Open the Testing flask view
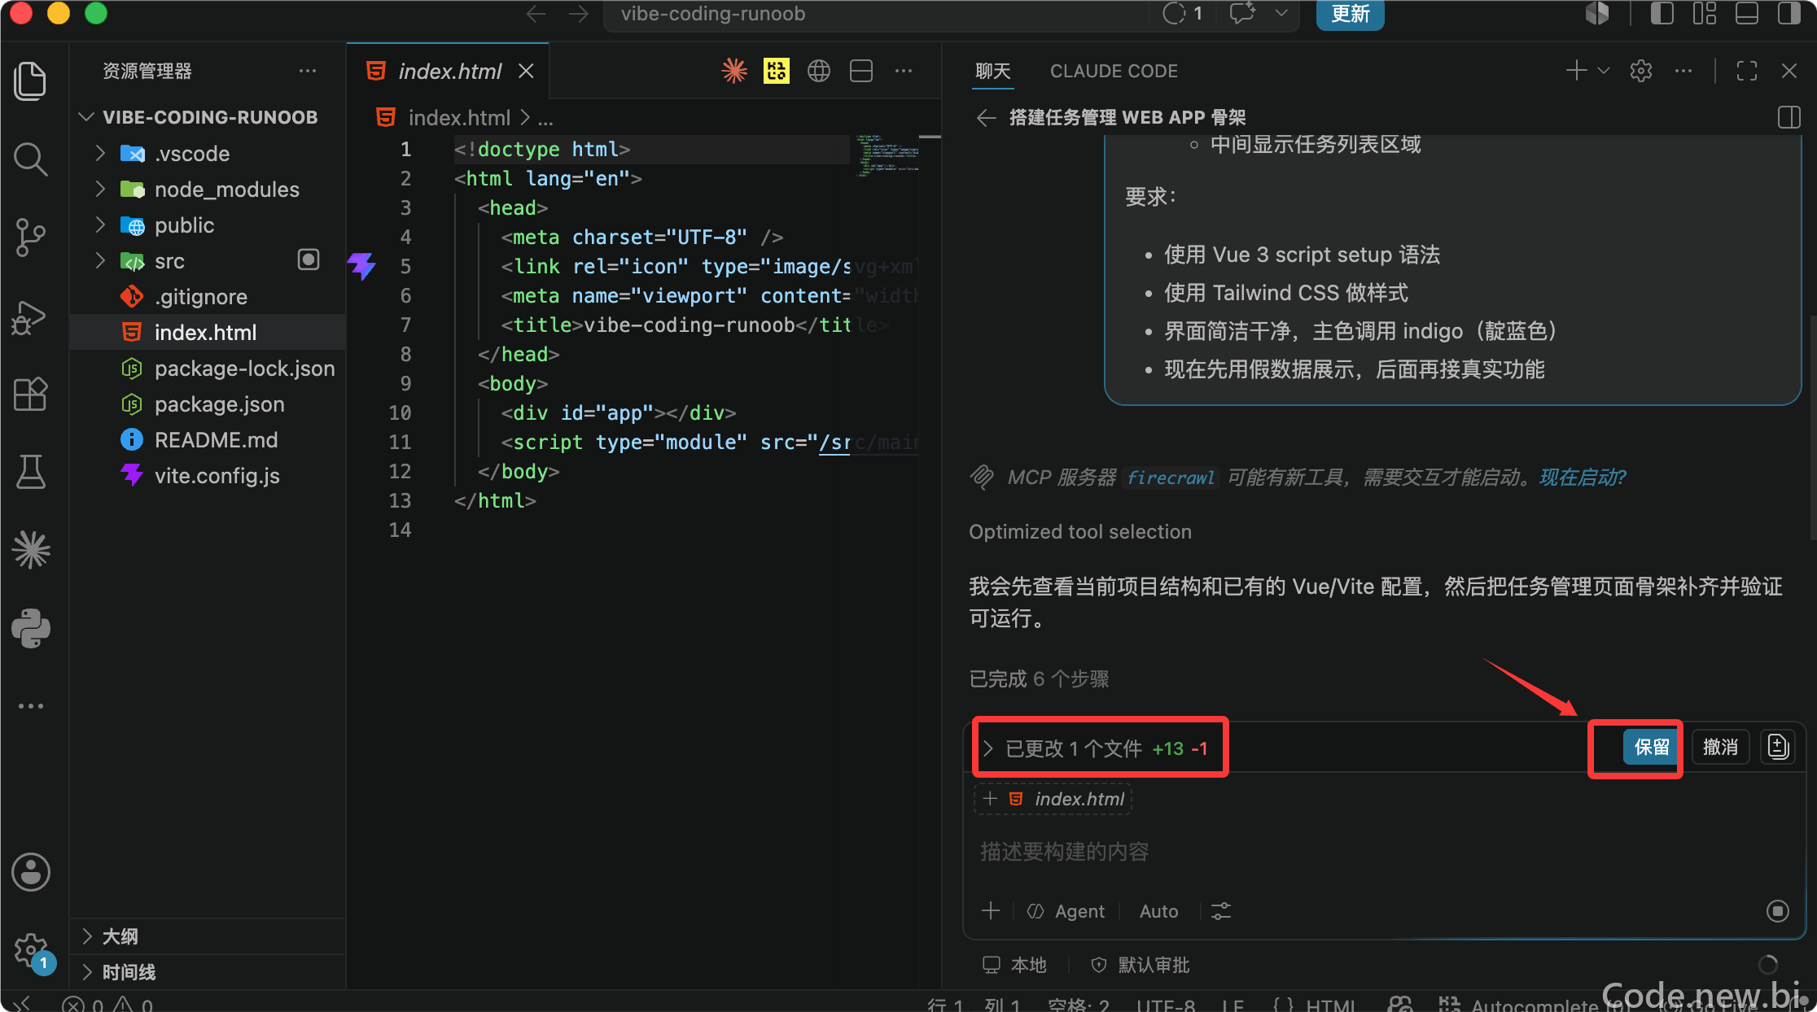 [x=31, y=472]
